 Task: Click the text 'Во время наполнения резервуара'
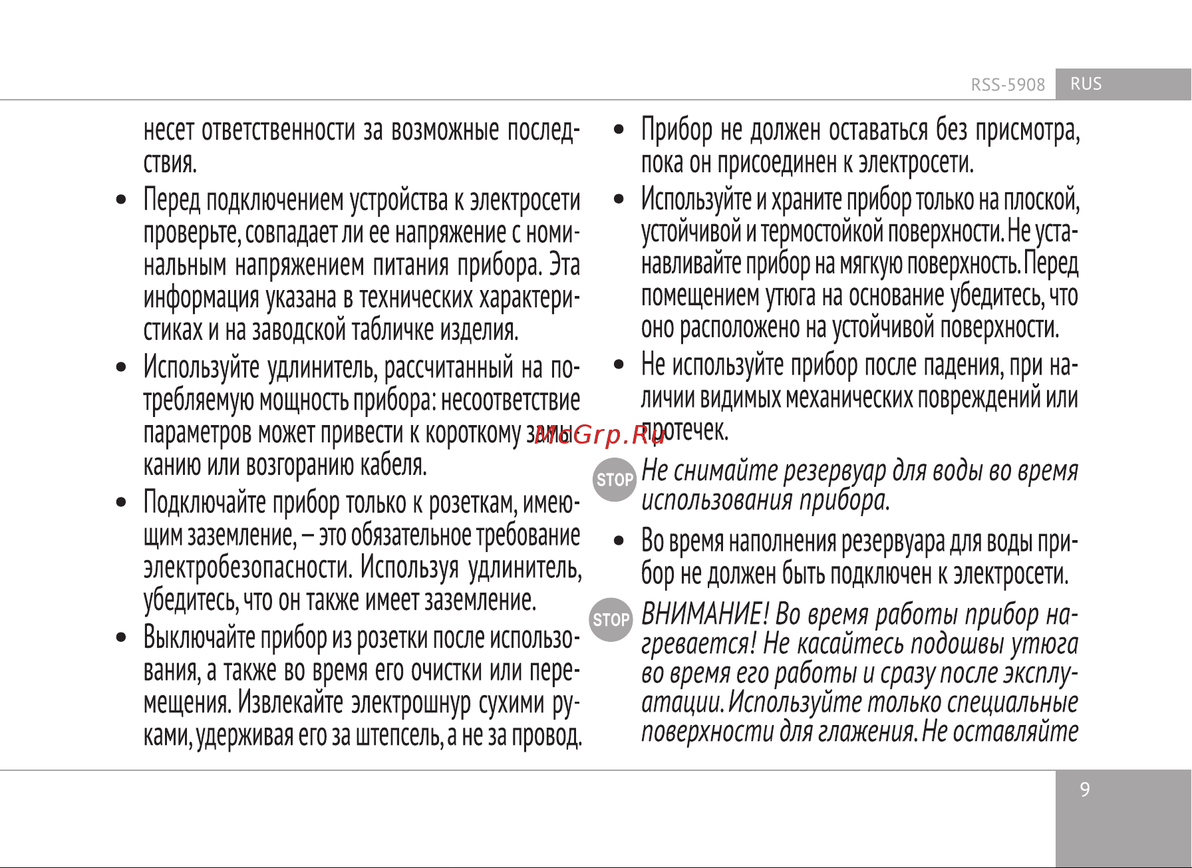(793, 541)
